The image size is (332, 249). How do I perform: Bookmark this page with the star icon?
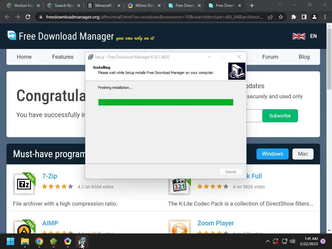tap(281, 17)
